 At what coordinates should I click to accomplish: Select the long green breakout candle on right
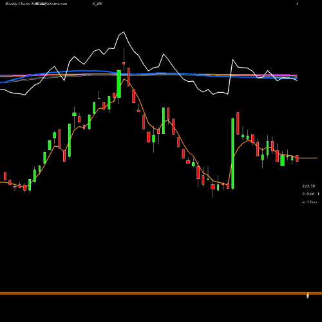[x=232, y=153]
